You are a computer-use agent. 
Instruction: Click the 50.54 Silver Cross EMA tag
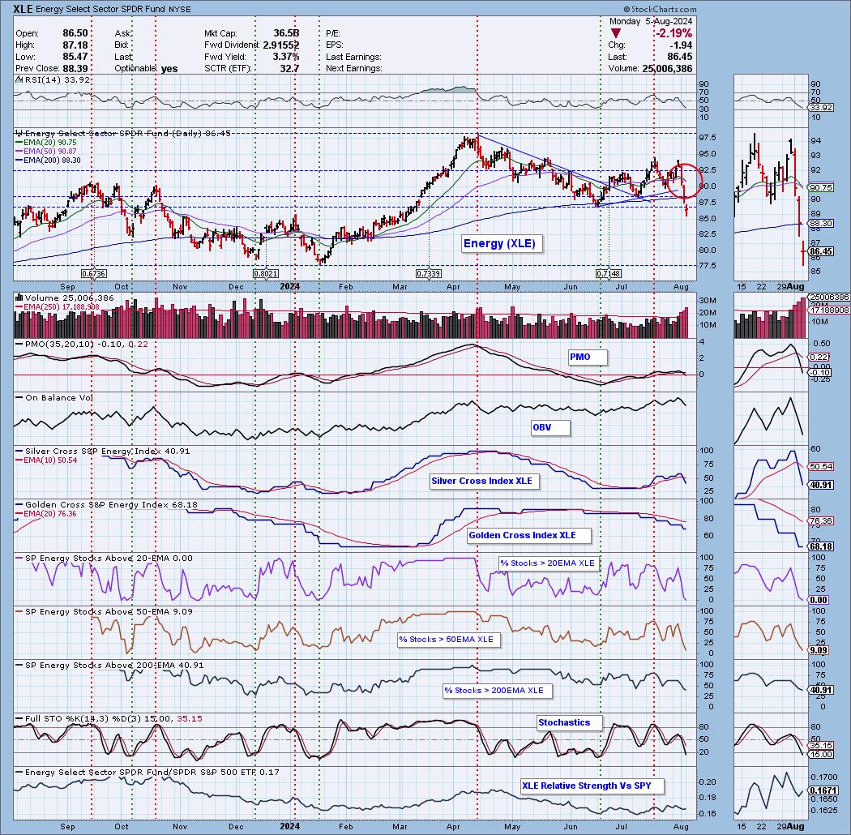[821, 466]
